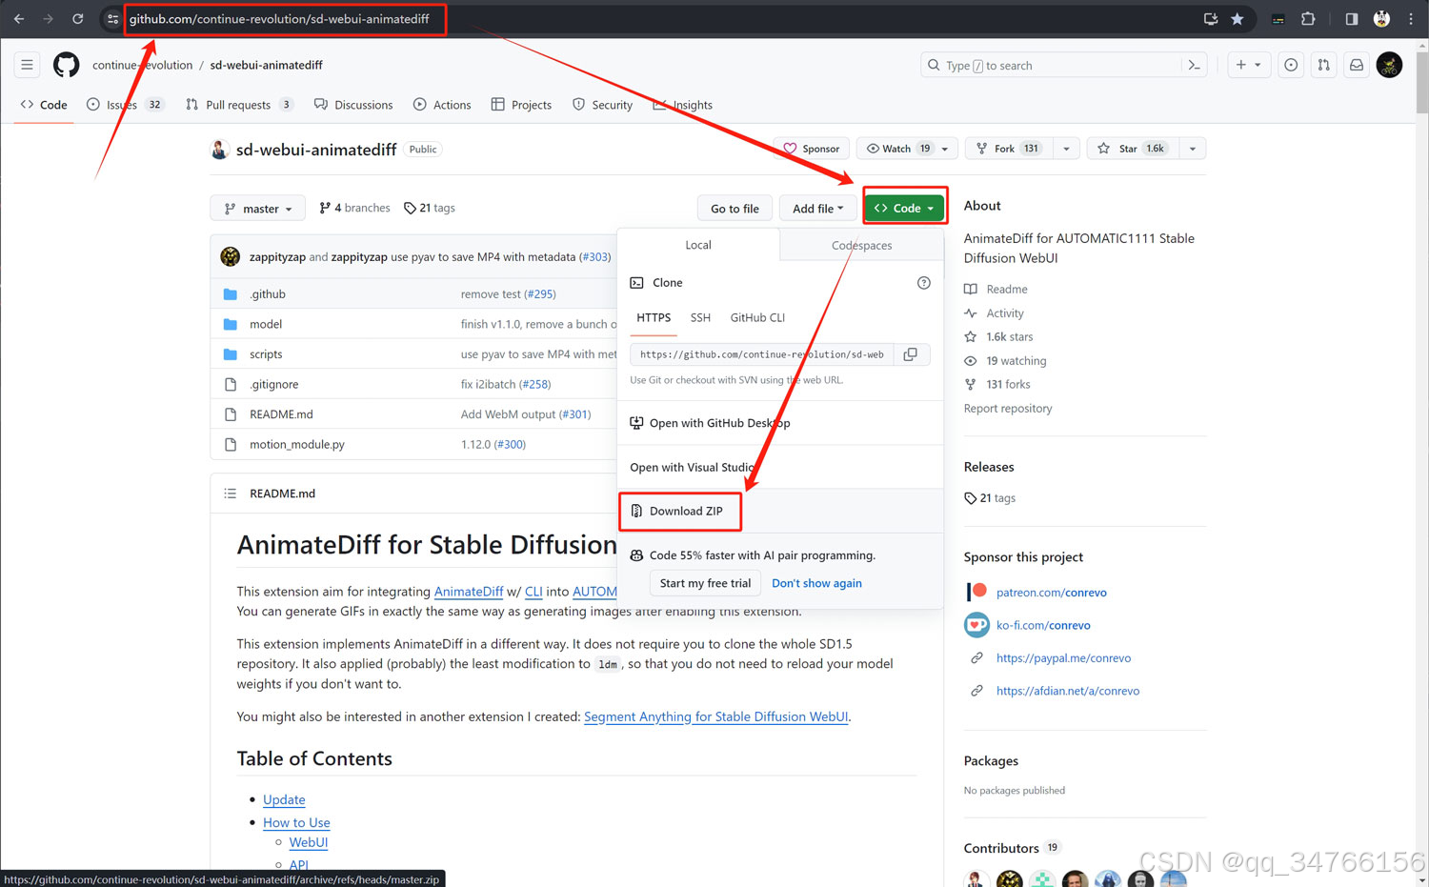Open the scripts folder
Viewport: 1429px width, 887px height.
click(x=266, y=354)
